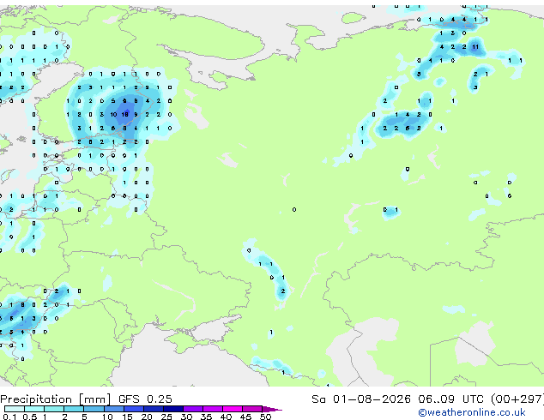Click the legend swatch between 0.1 and 0.5

click(15, 409)
